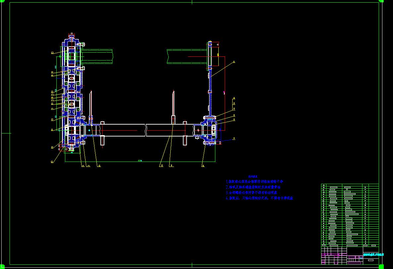Select the small magenta marker on the red dimension line
Screen dimensions: 393x269
pos(224,93)
